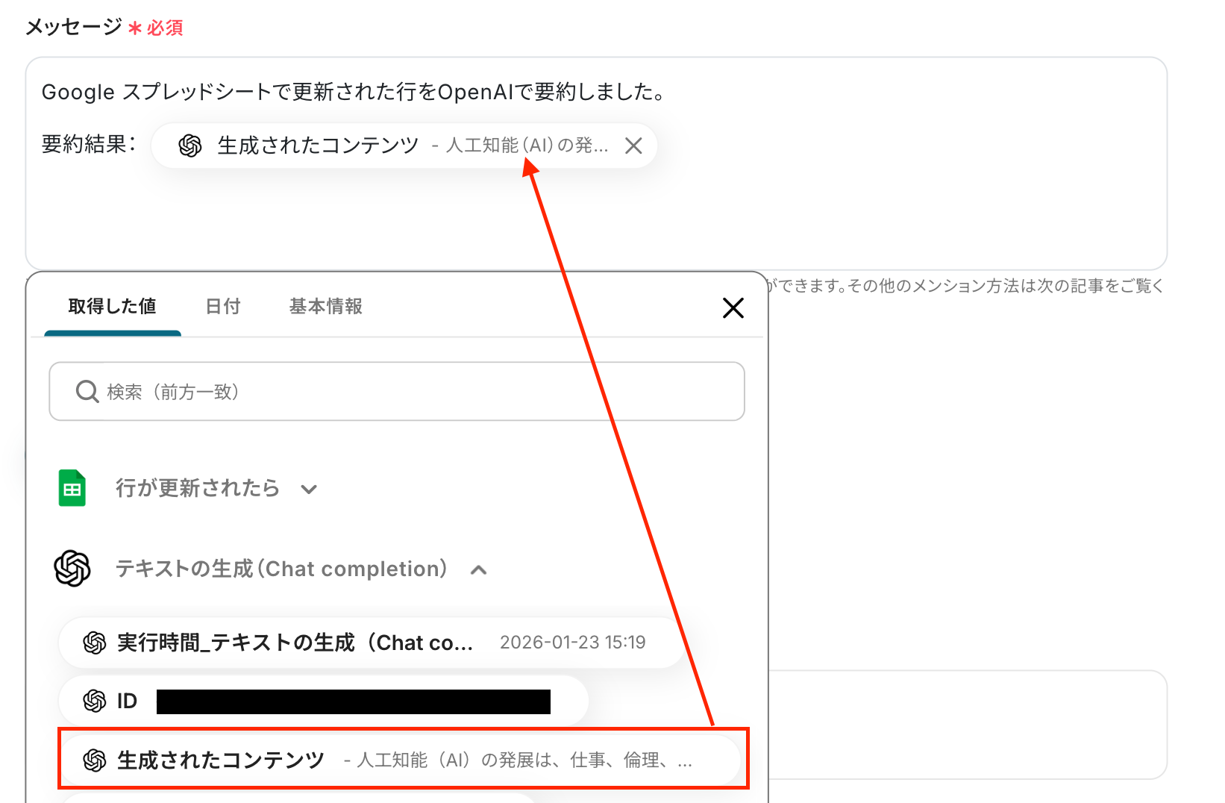Click the 生成されたコンテンツ chip in the message

pyautogui.click(x=404, y=146)
